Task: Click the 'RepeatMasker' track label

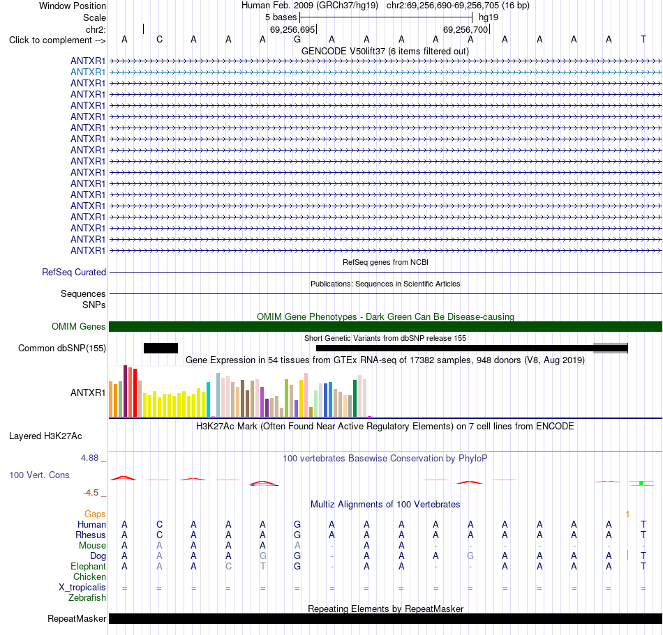Action: pos(77,618)
